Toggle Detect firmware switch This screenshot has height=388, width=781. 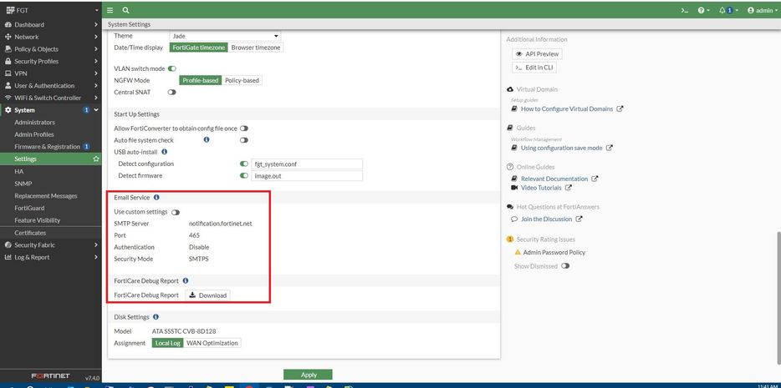pyautogui.click(x=243, y=175)
